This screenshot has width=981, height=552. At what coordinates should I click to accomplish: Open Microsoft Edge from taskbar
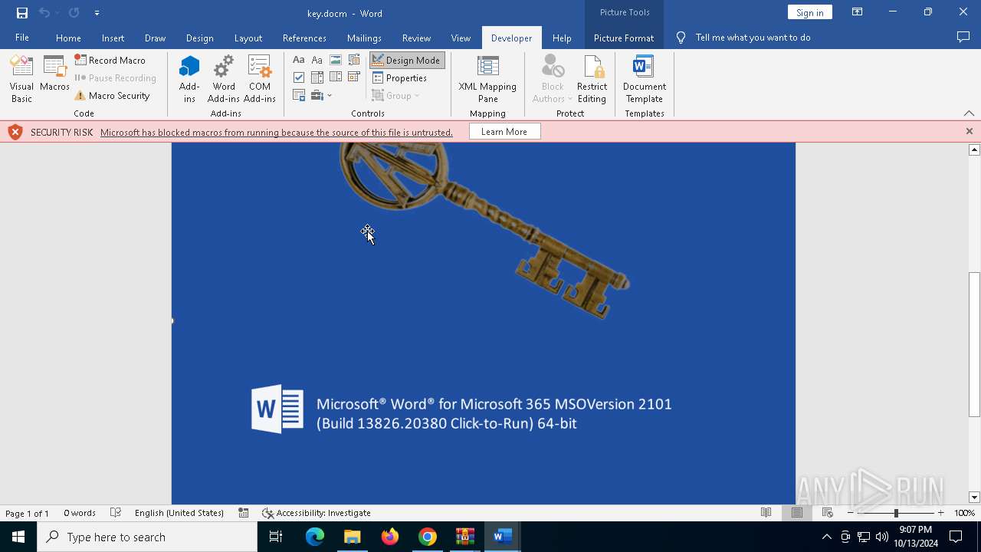point(315,537)
